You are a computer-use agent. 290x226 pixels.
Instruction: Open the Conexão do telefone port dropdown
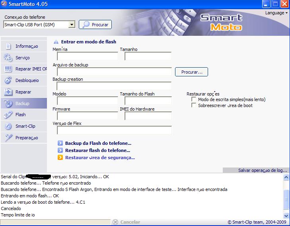[x=72, y=24]
